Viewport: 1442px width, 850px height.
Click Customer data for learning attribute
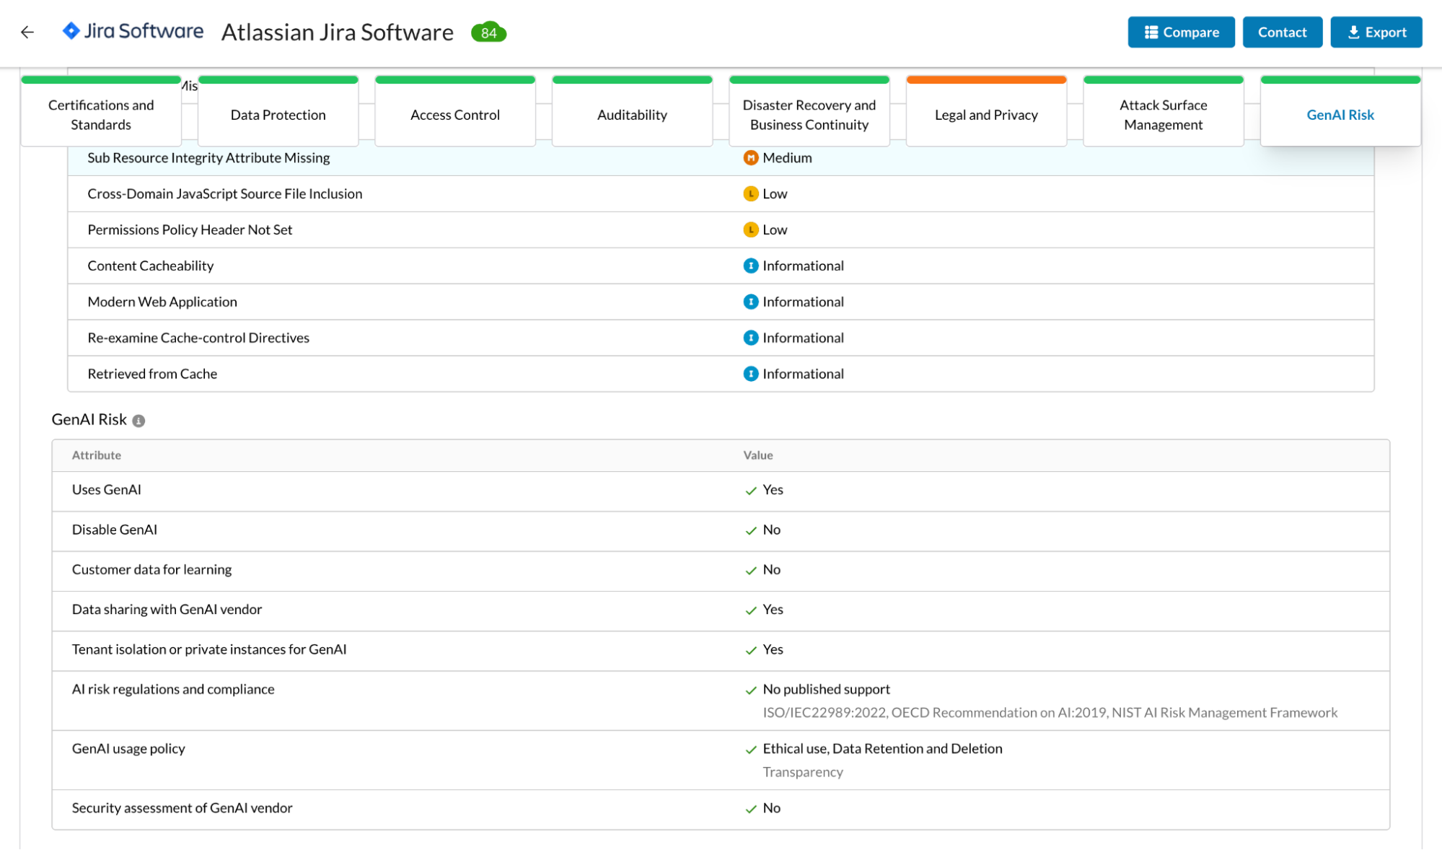tap(152, 570)
